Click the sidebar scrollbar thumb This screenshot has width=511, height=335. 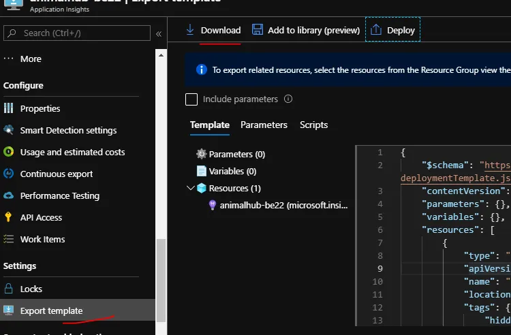coord(161,280)
